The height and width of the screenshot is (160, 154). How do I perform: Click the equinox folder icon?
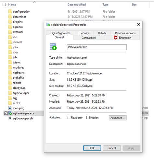(10, 27)
